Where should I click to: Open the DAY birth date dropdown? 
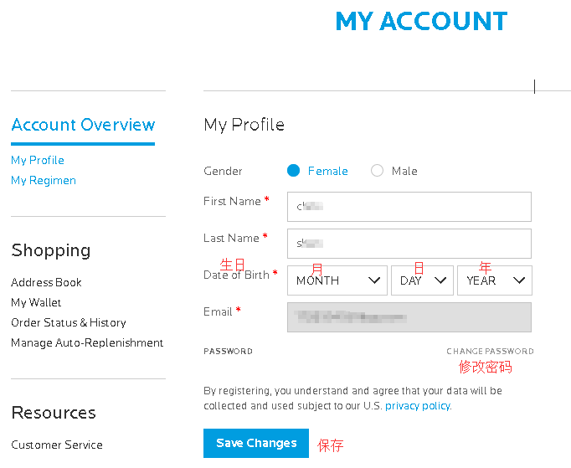point(422,280)
